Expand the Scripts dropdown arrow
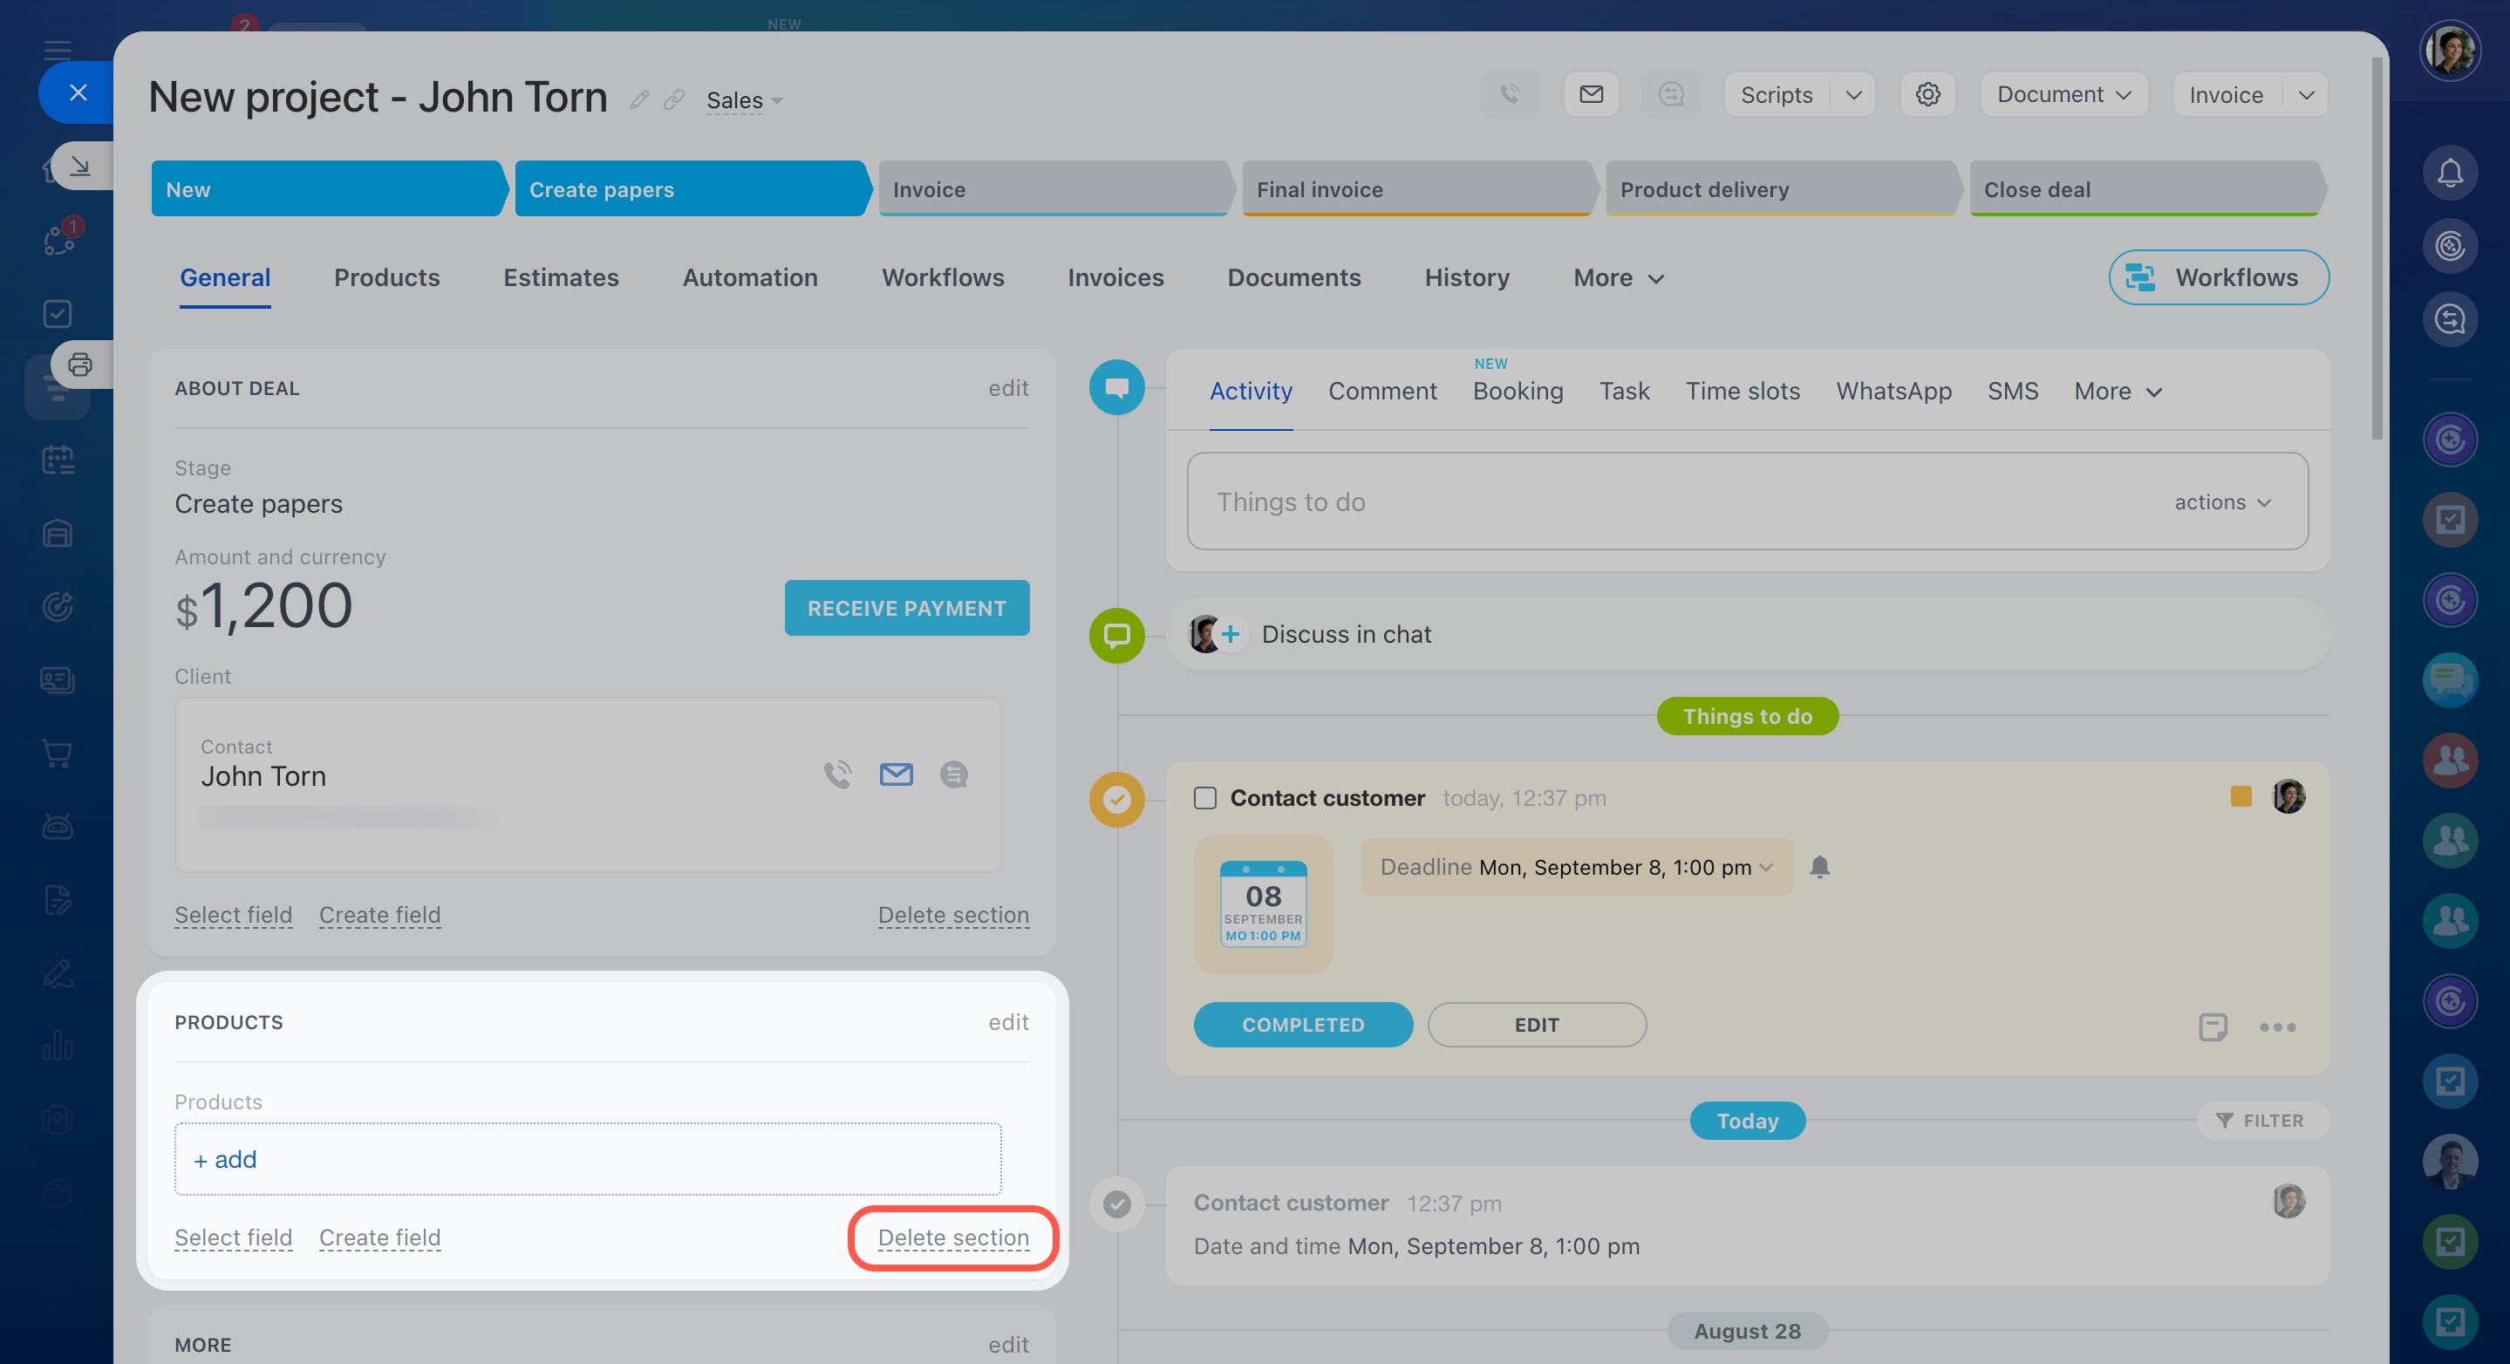 click(x=1853, y=94)
